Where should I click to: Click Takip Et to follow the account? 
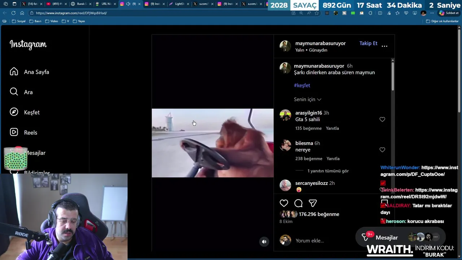click(368, 43)
